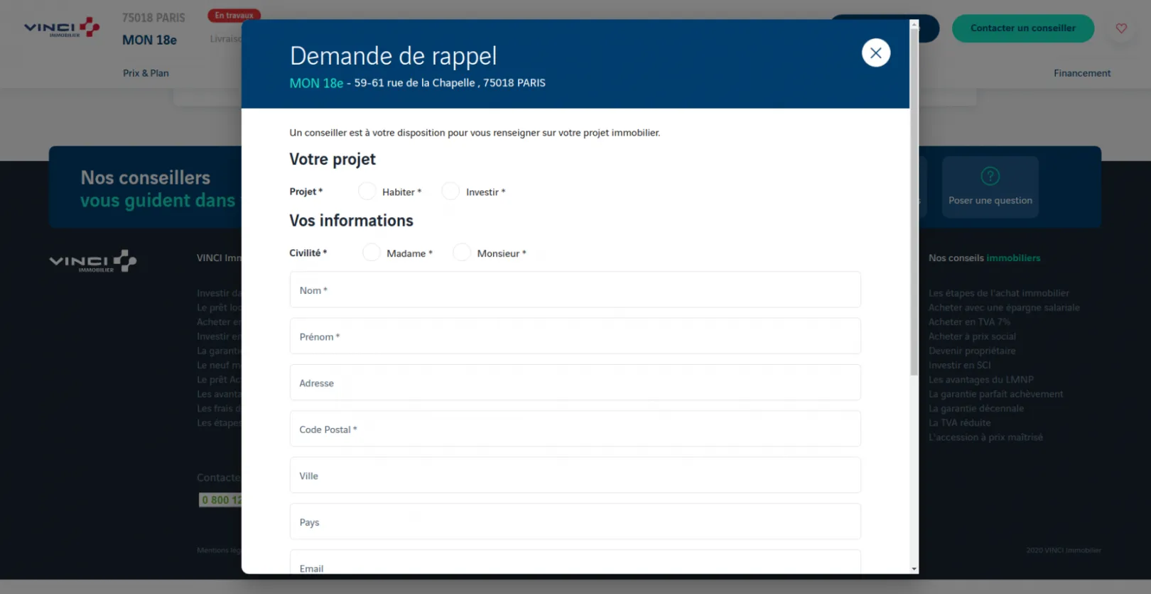Open La garantie décennale link

[x=976, y=408]
